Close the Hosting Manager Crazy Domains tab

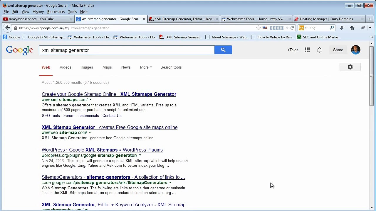pos(362,19)
